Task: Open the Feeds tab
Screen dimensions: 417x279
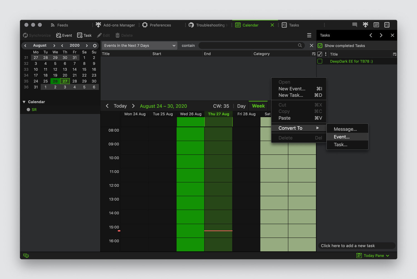Action: pyautogui.click(x=59, y=25)
